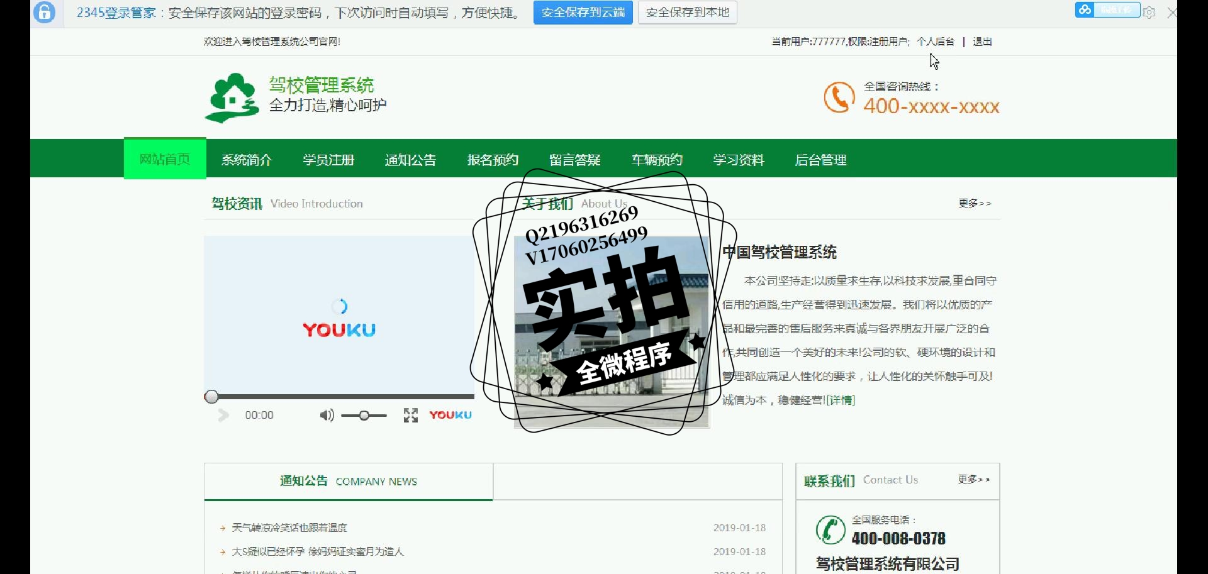Viewport: 1208px width, 574px height.
Task: Save password locally (安全保存到本地)
Action: point(688,13)
